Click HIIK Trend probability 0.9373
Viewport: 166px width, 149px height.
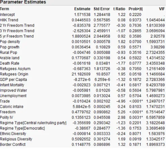[x=135, y=20]
